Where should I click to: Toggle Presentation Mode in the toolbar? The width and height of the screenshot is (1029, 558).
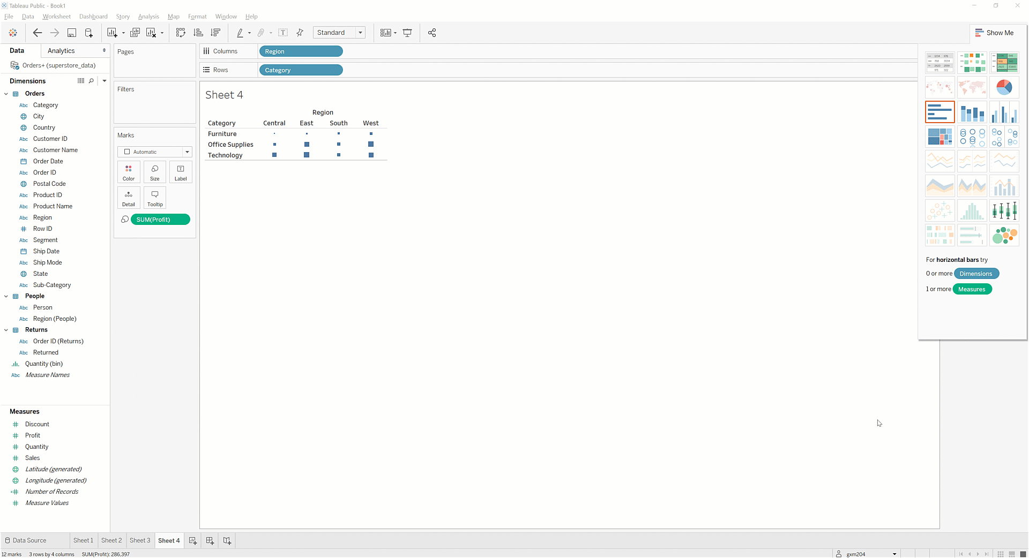(407, 33)
